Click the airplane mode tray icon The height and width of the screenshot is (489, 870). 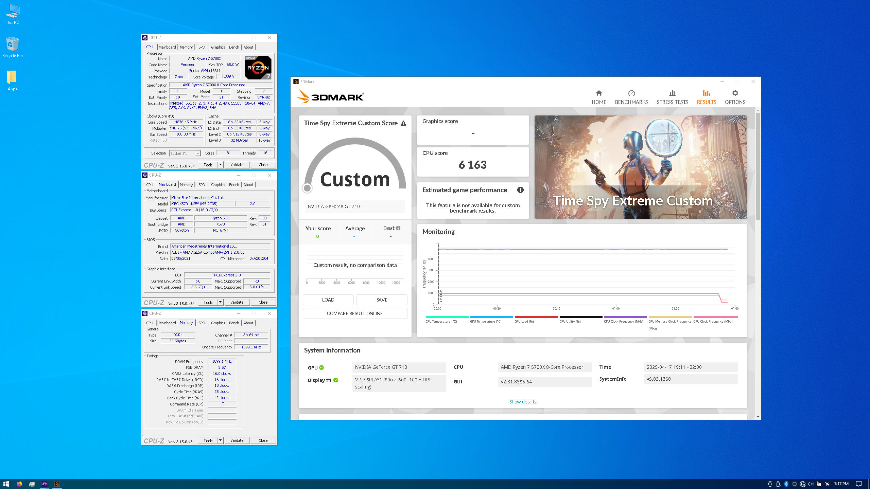pos(827,484)
